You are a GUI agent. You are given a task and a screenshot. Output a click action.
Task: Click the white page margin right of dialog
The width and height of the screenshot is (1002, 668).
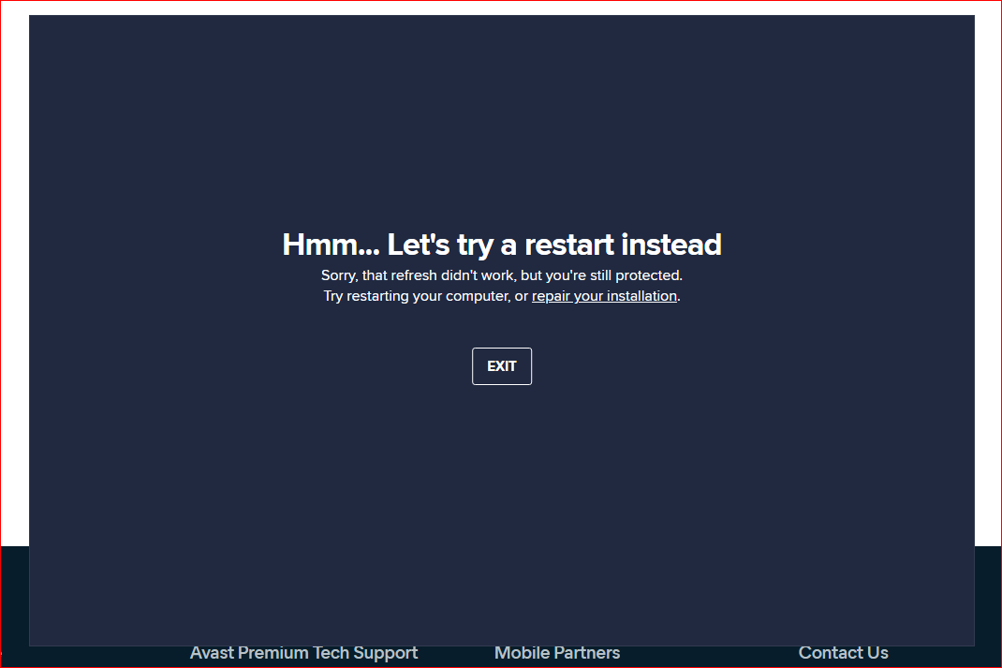tap(987, 281)
